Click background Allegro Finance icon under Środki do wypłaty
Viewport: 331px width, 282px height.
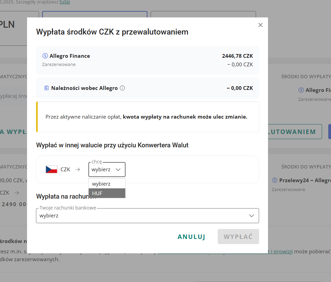click(x=301, y=90)
